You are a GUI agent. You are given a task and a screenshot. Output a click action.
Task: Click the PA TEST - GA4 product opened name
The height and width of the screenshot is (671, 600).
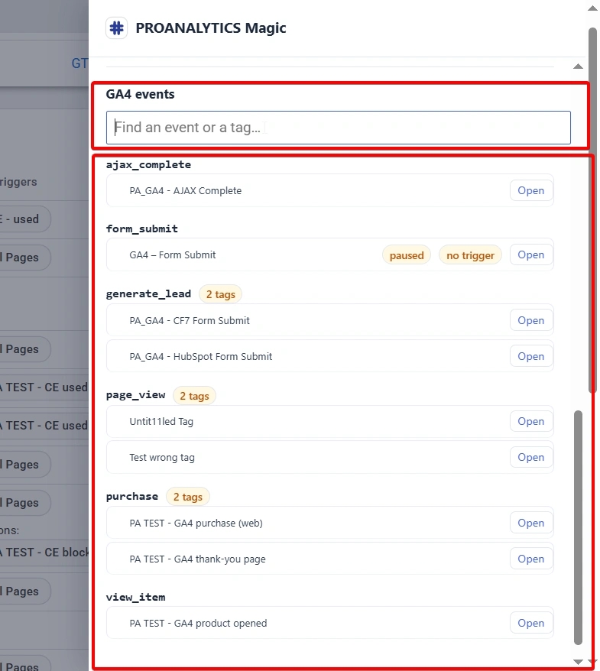pyautogui.click(x=198, y=624)
